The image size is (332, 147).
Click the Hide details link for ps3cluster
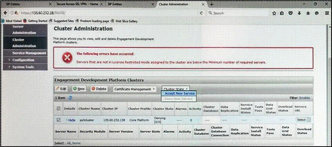click(72, 120)
